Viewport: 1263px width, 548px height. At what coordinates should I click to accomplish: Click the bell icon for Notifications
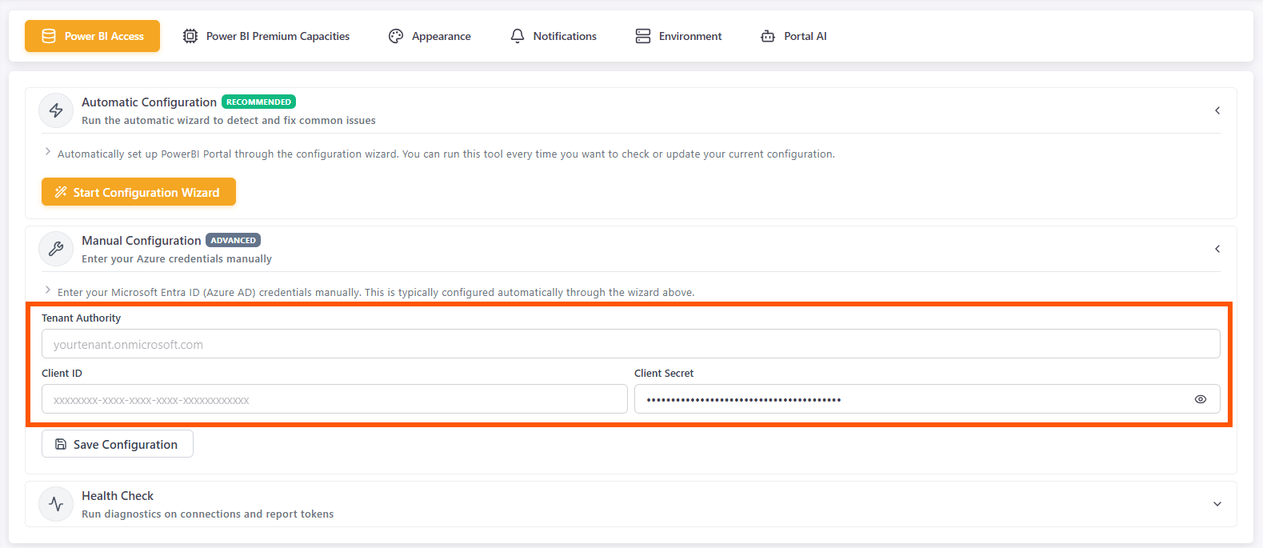tap(518, 36)
